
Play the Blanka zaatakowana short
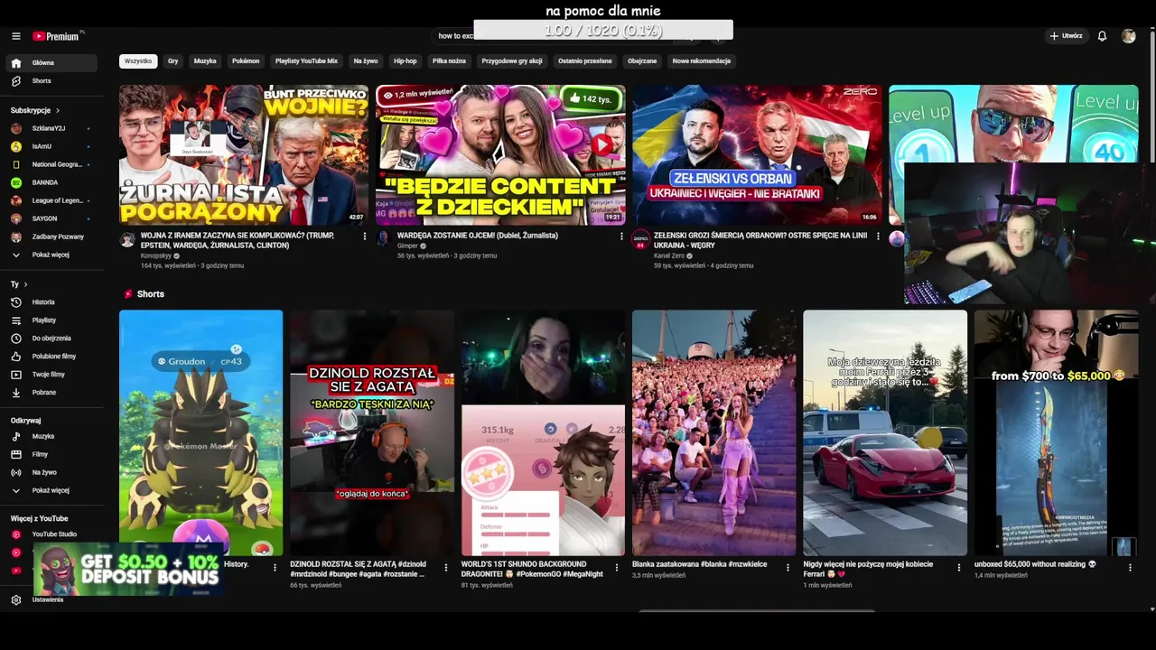coord(714,432)
